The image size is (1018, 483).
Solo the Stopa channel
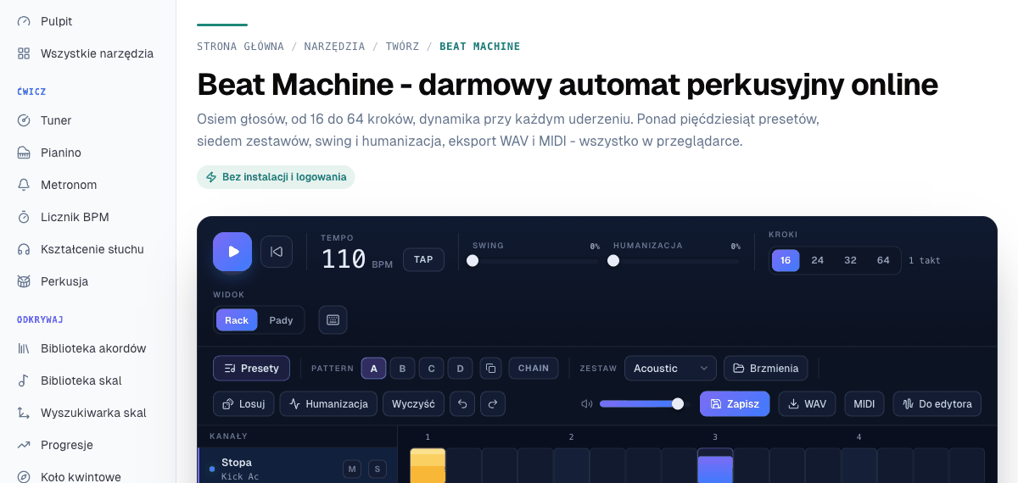pos(377,469)
